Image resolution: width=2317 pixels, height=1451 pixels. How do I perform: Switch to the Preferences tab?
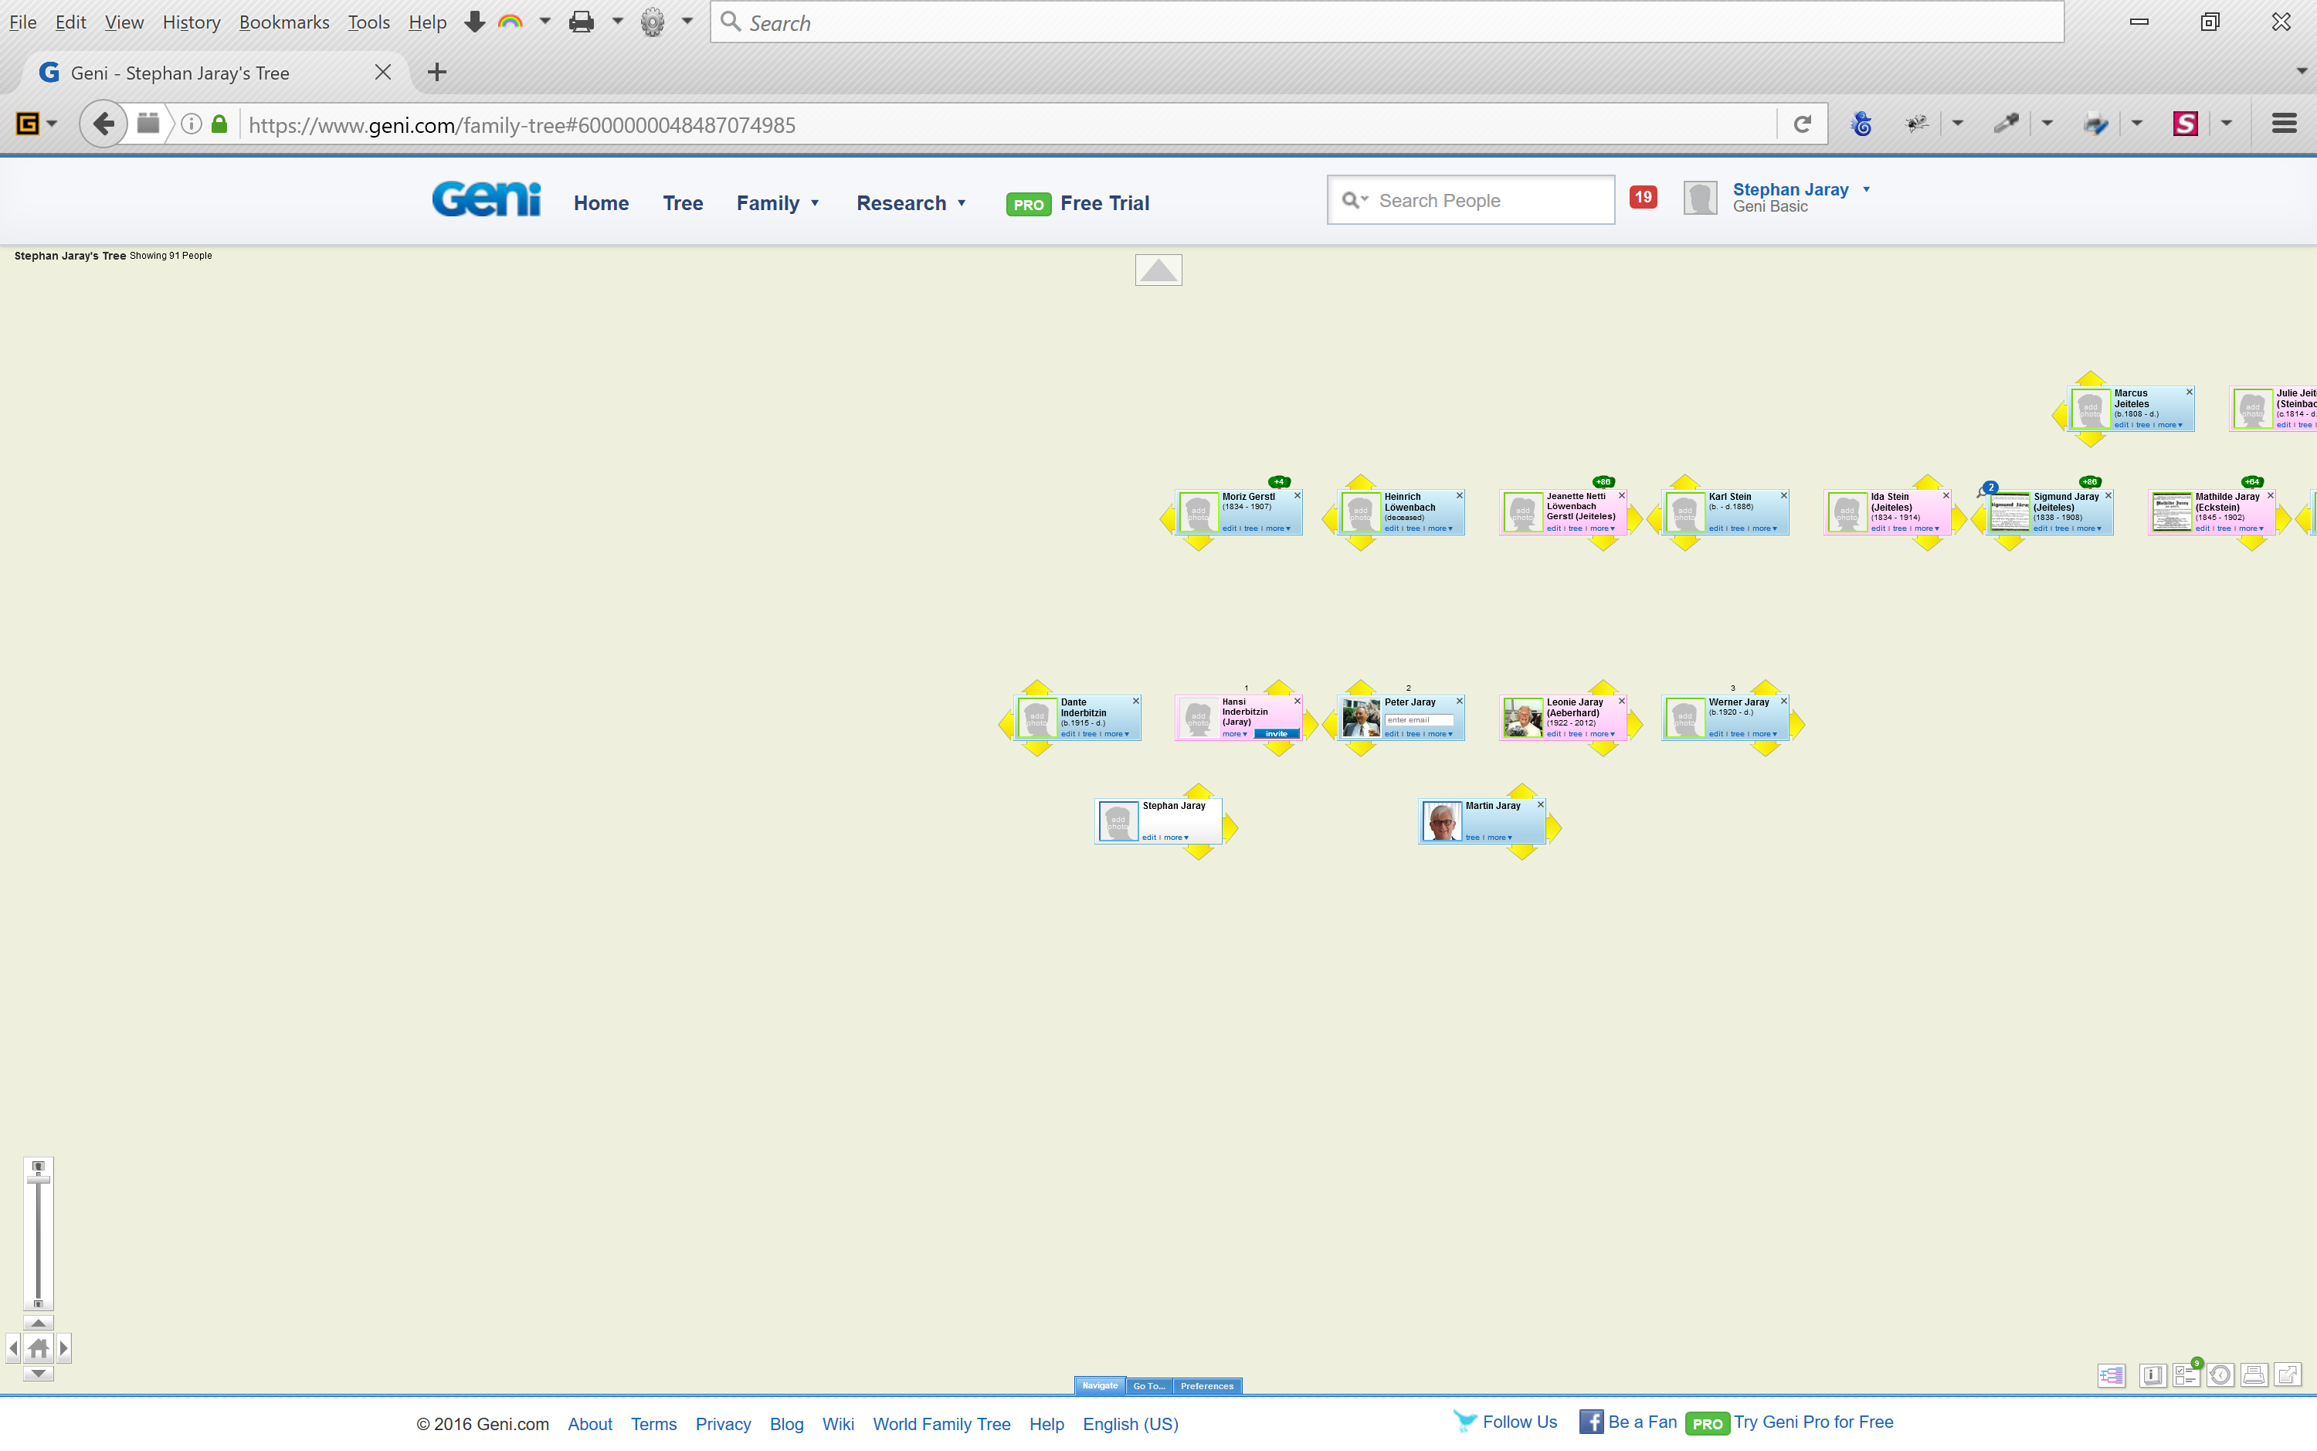(1206, 1386)
